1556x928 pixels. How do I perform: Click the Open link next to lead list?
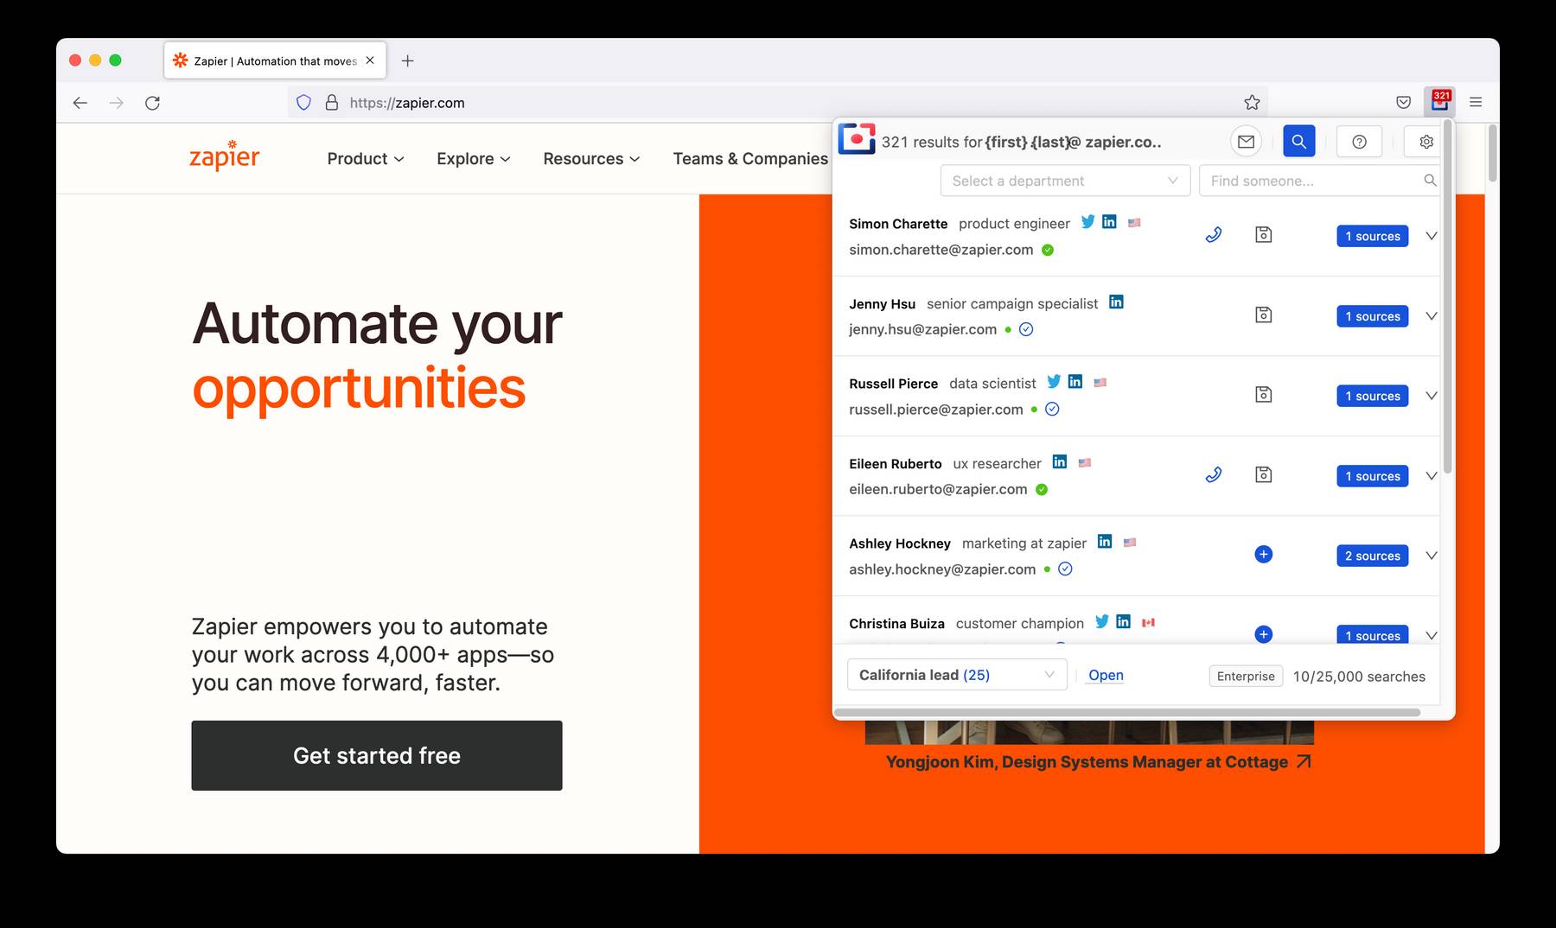(x=1106, y=675)
